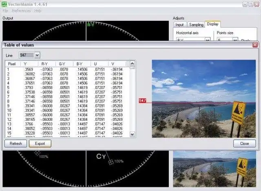This screenshot has height=191, width=261.
Task: Click the Pixel column header
Action: pyautogui.click(x=13, y=64)
